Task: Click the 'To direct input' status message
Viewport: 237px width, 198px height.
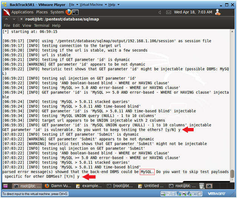Action: [x=35, y=193]
